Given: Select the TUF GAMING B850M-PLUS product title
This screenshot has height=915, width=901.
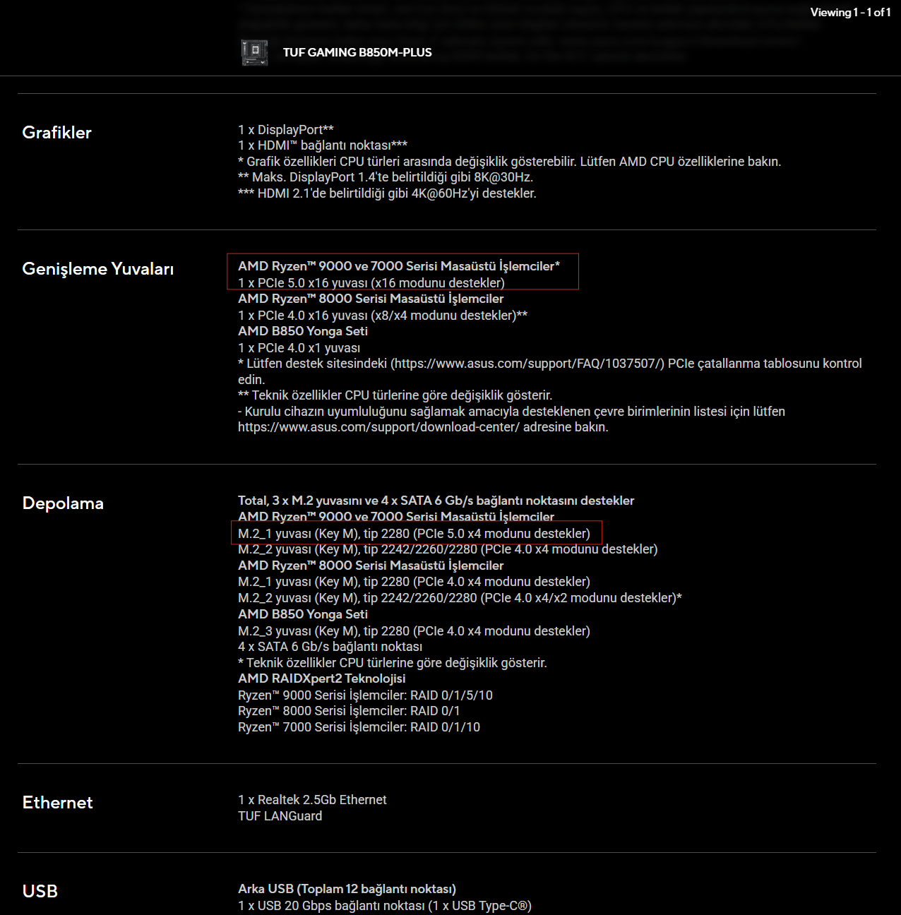Looking at the screenshot, I should 357,52.
